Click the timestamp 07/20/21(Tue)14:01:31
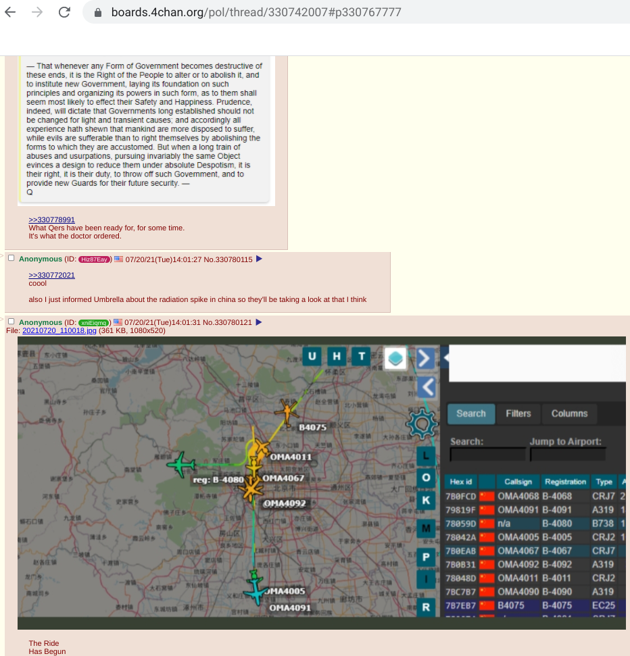 (163, 322)
